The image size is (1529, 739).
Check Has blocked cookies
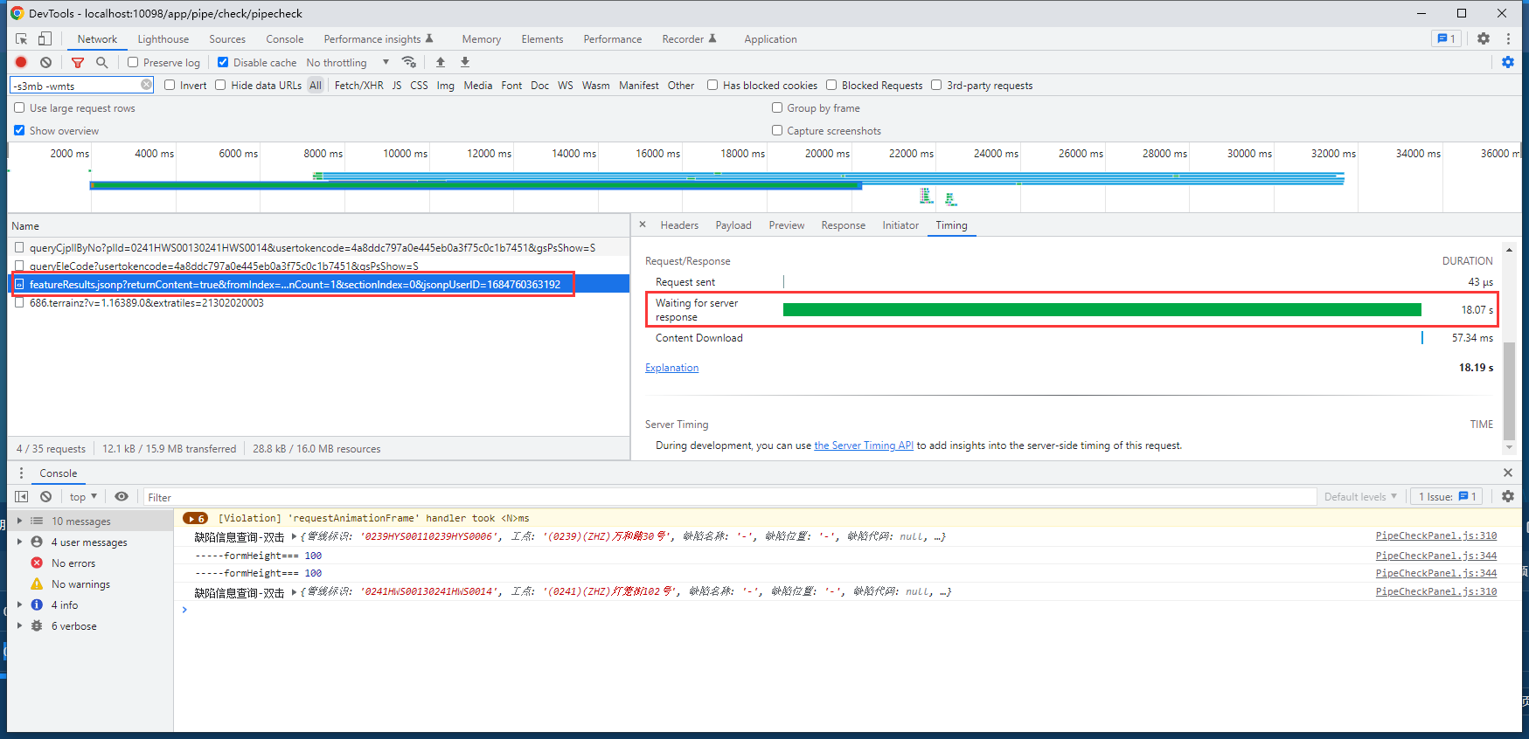pyautogui.click(x=712, y=85)
